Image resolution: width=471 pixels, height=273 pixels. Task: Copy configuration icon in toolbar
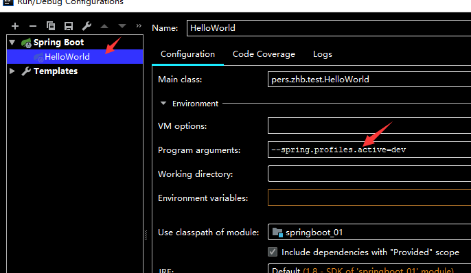(51, 26)
